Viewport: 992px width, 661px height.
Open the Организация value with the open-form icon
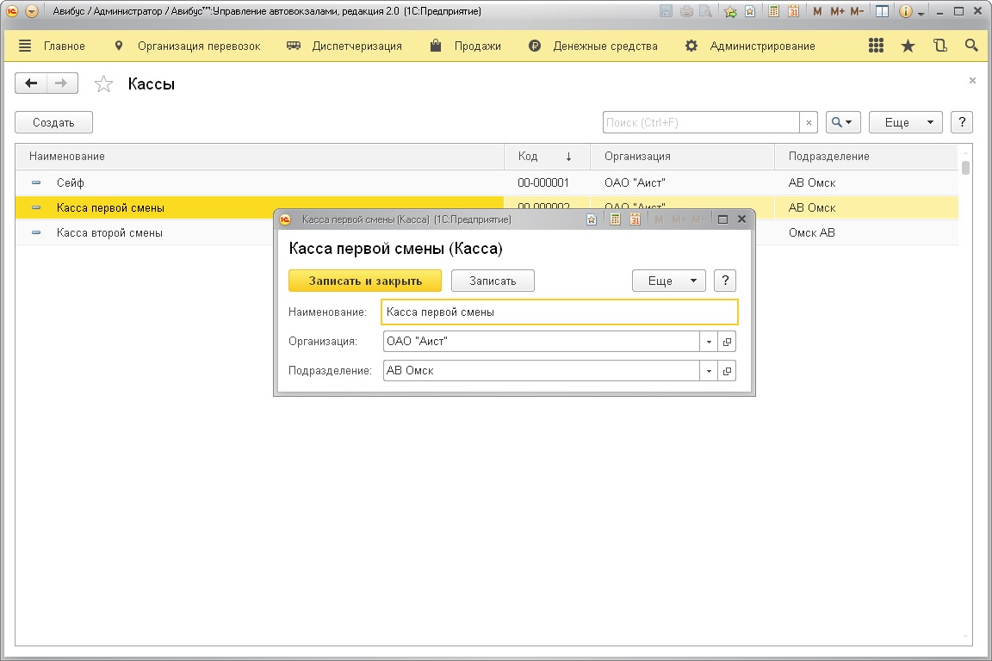click(x=727, y=343)
